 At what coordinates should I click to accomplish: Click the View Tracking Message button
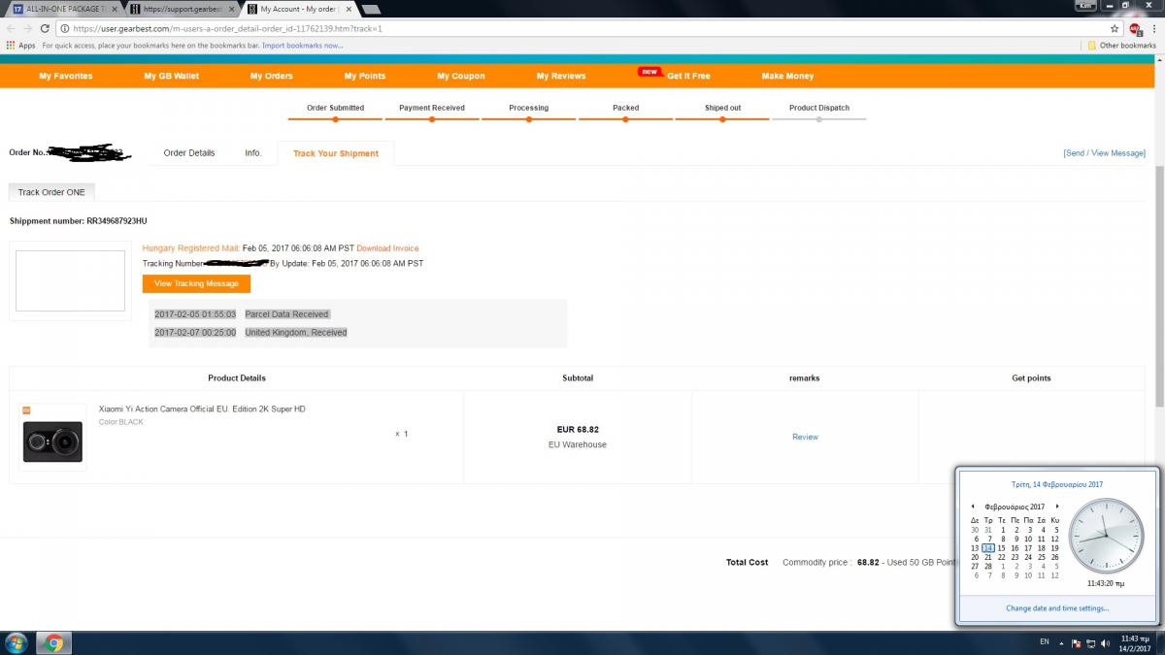[196, 283]
